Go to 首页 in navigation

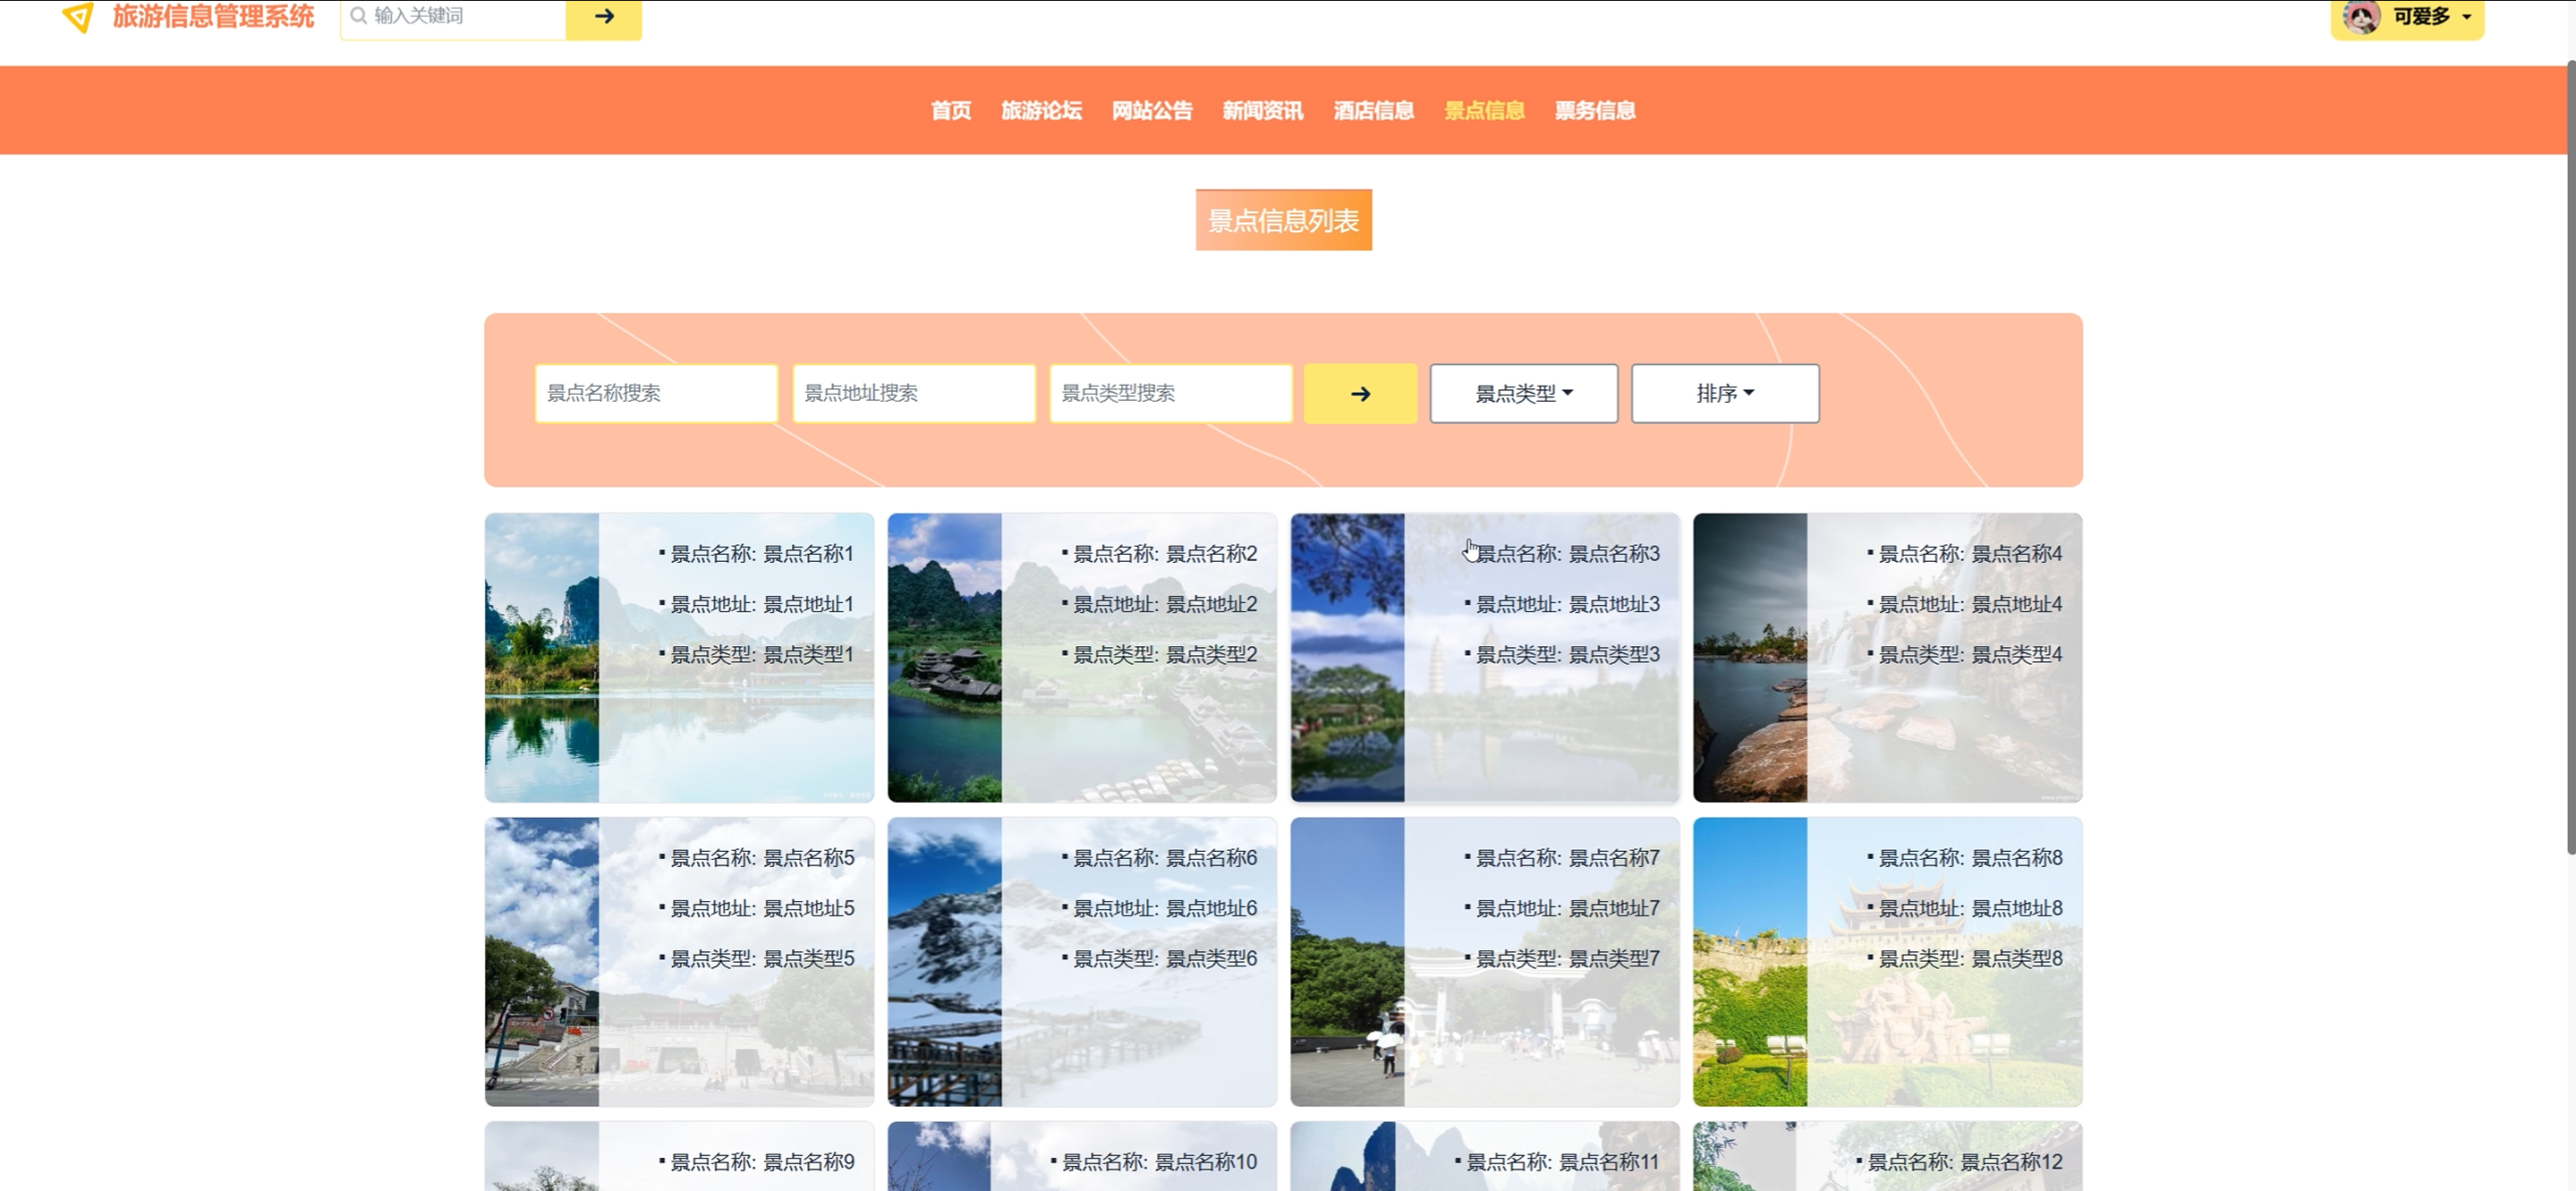950,110
